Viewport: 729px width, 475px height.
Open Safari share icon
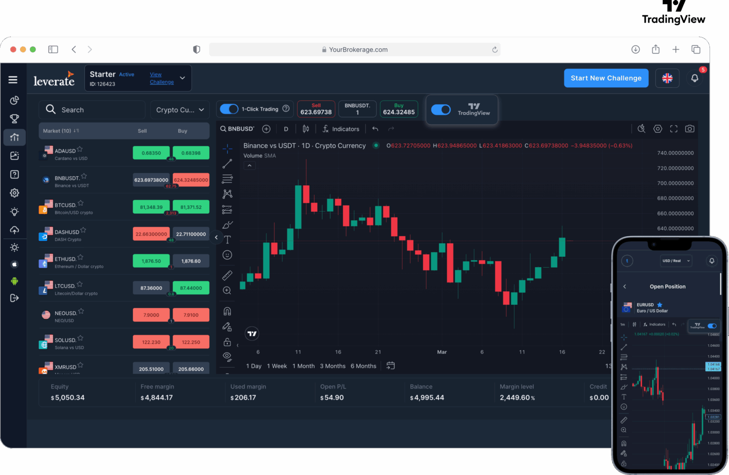656,49
